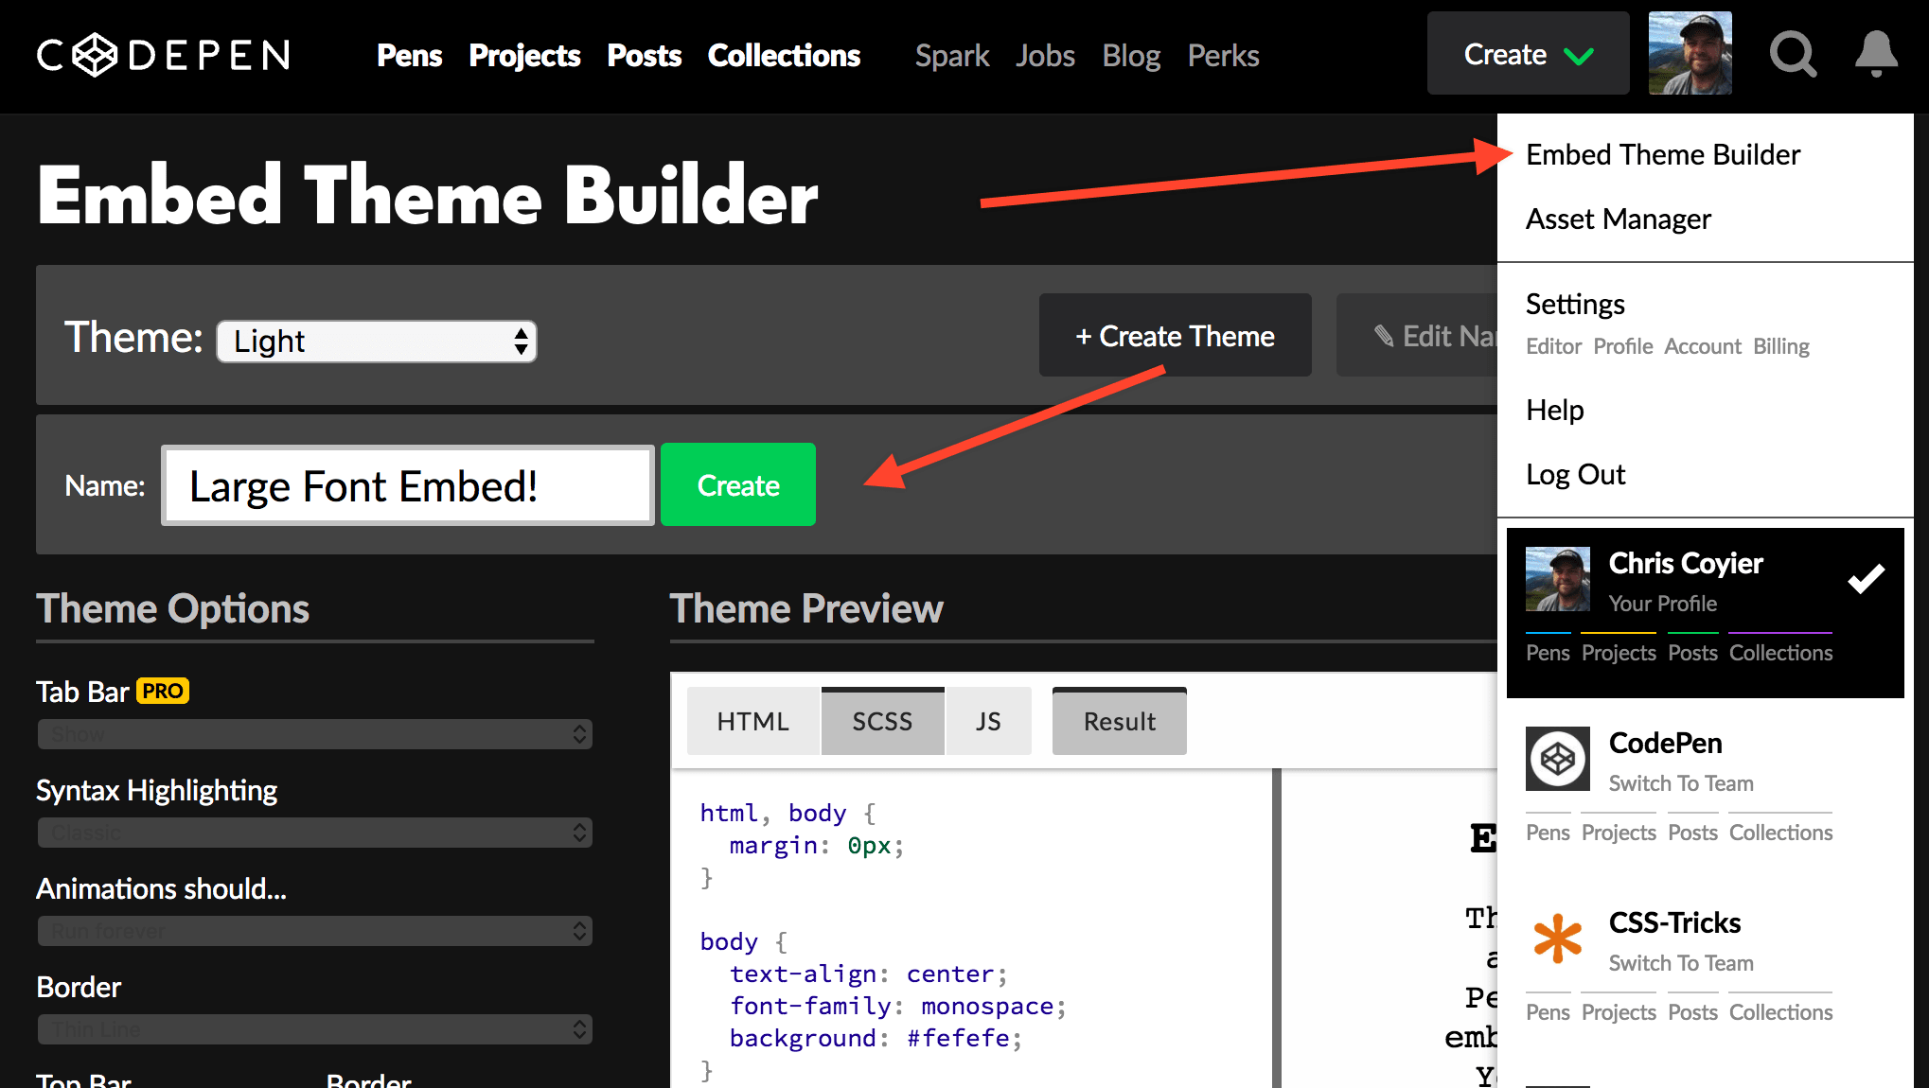The width and height of the screenshot is (1929, 1088).
Task: Open the Border theme option dropdown
Action: click(x=314, y=1029)
